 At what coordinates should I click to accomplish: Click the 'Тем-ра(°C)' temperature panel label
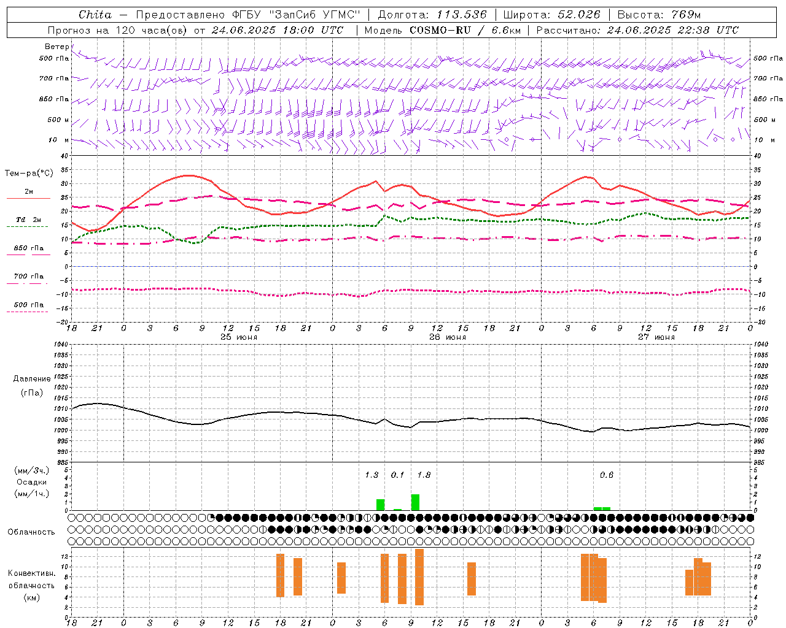tap(29, 174)
